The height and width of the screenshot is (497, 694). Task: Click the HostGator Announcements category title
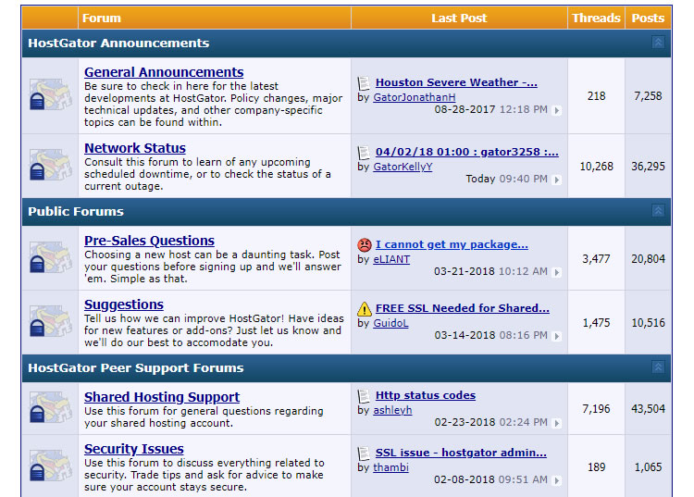(x=118, y=43)
